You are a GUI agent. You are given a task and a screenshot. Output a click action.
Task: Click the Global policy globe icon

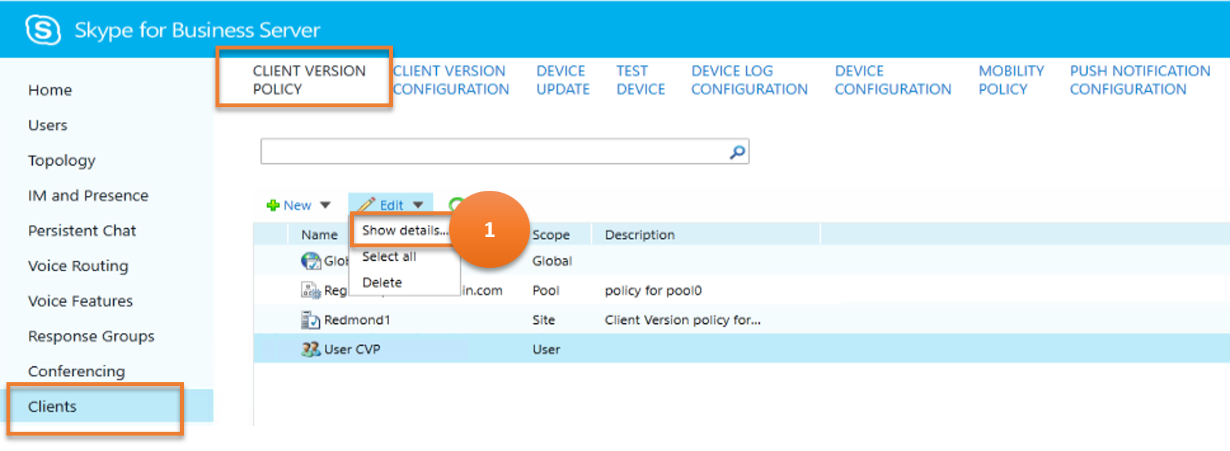[x=311, y=261]
